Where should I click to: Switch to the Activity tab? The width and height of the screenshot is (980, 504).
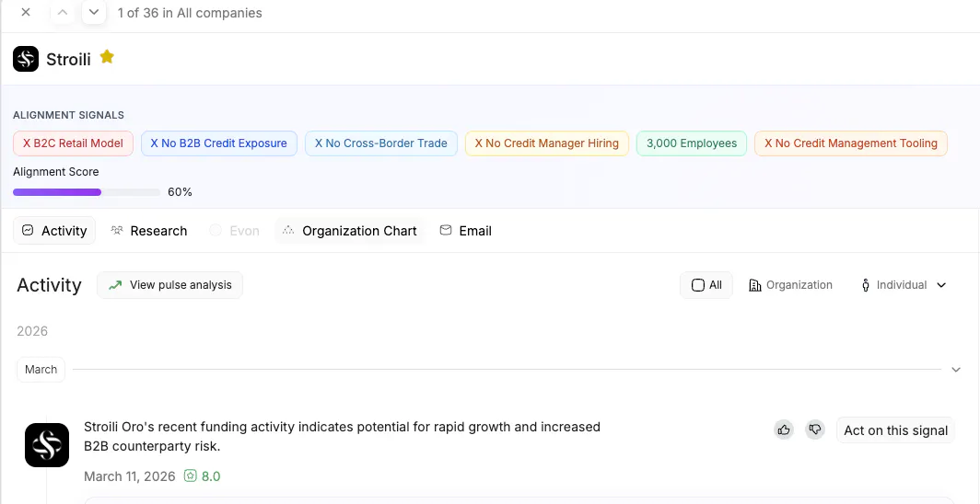[x=54, y=231]
